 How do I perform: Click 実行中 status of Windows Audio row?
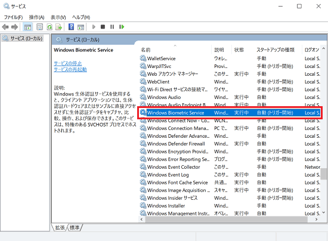(242, 97)
